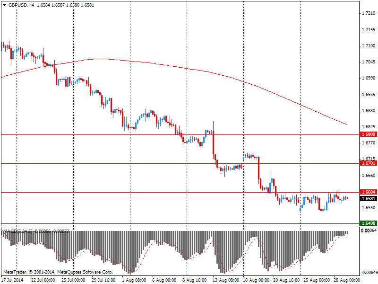Select the 1.6604 red price level label
Viewport: 378px width, 284px height.
tap(368, 192)
